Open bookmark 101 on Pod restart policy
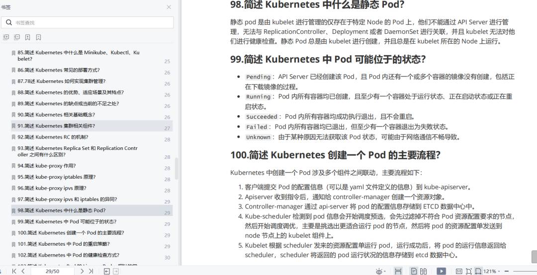This screenshot has height=275, width=537. tap(92, 244)
